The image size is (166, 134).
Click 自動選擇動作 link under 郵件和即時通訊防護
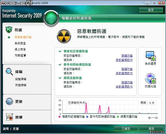(124, 73)
